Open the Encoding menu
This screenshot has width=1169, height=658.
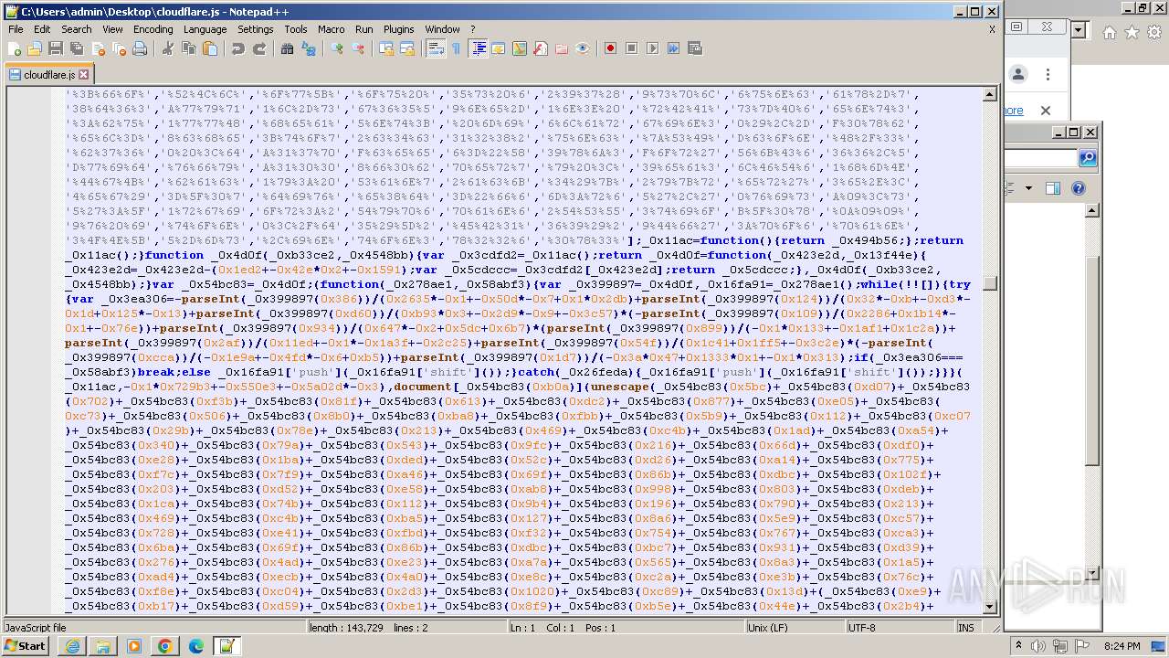[x=153, y=29]
